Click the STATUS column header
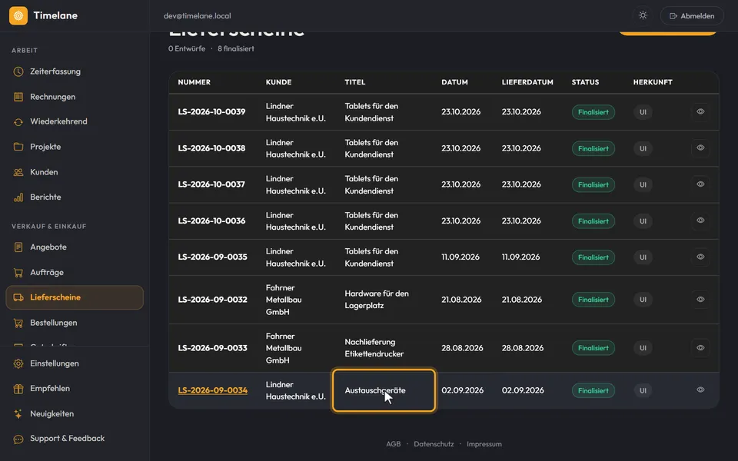This screenshot has width=738, height=461. click(x=585, y=82)
